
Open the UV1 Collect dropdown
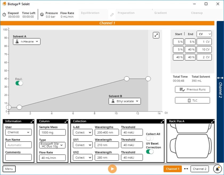click(83, 145)
